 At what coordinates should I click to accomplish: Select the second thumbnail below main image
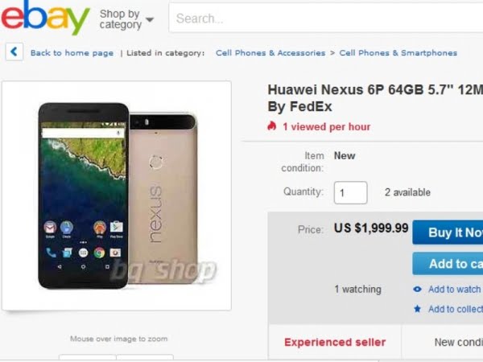(x=145, y=358)
